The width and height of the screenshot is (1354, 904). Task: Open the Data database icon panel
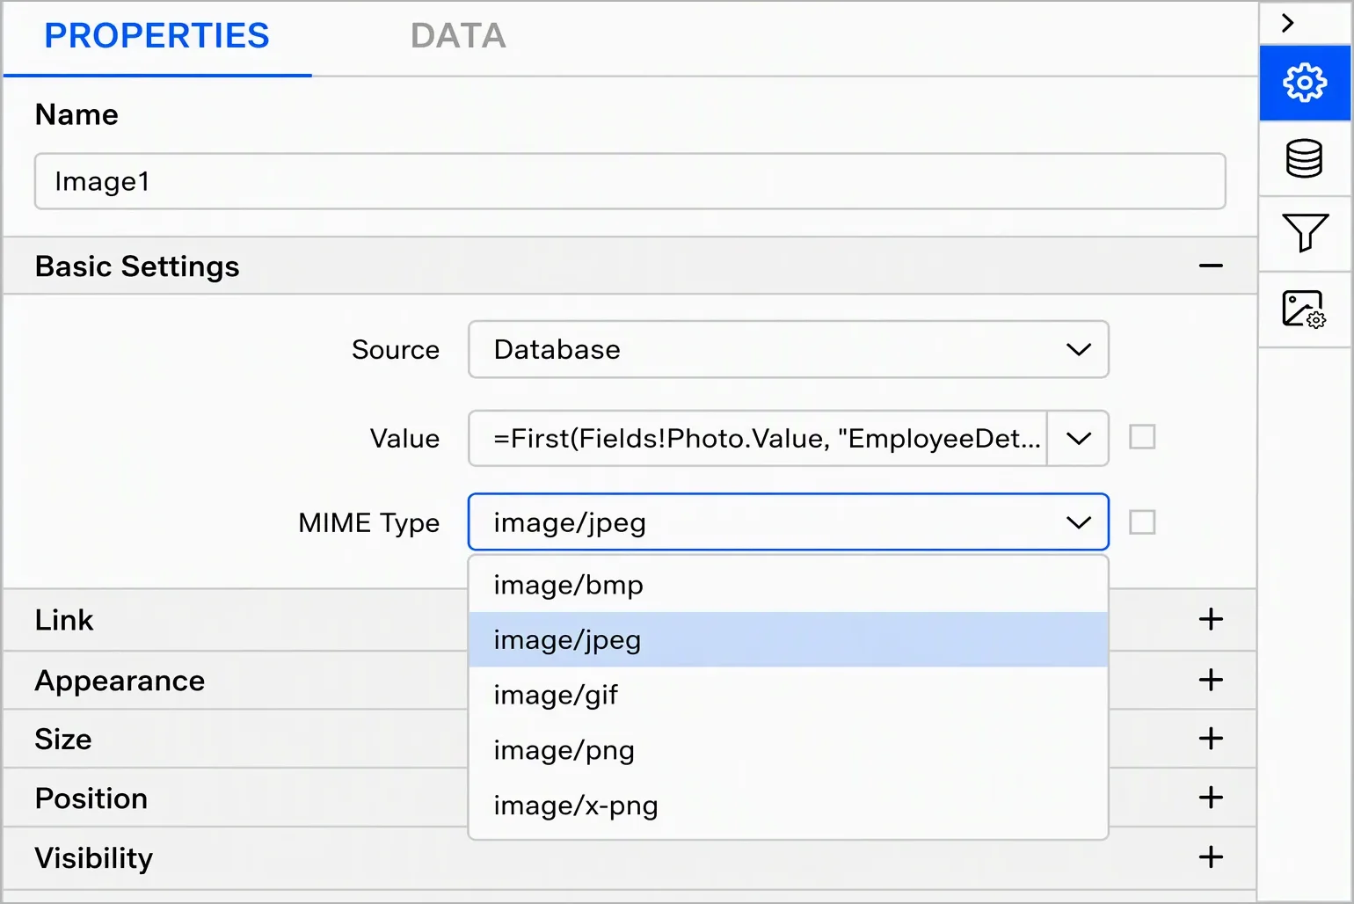1305,159
